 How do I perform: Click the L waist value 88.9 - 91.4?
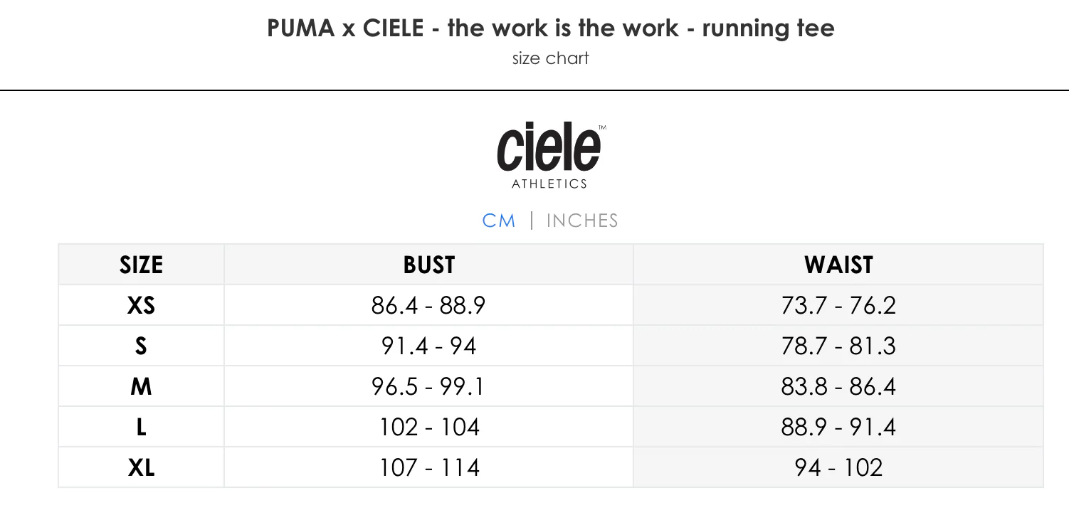pyautogui.click(x=838, y=427)
